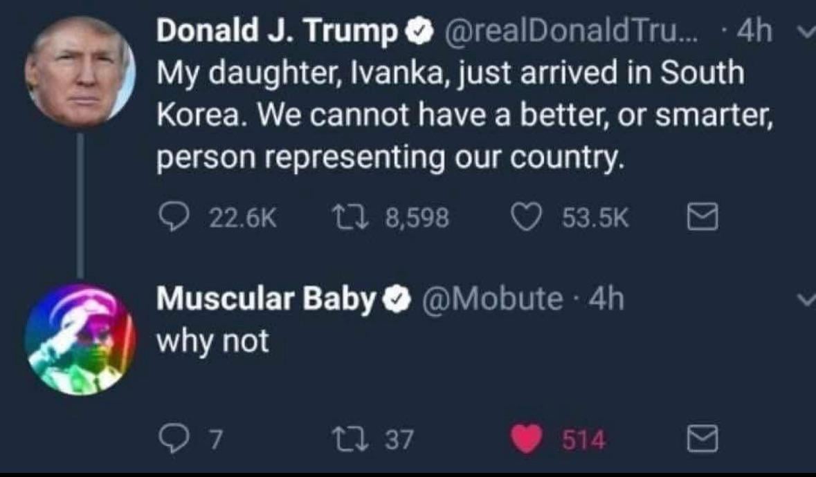Open the Muscular Baby display name

click(x=266, y=299)
